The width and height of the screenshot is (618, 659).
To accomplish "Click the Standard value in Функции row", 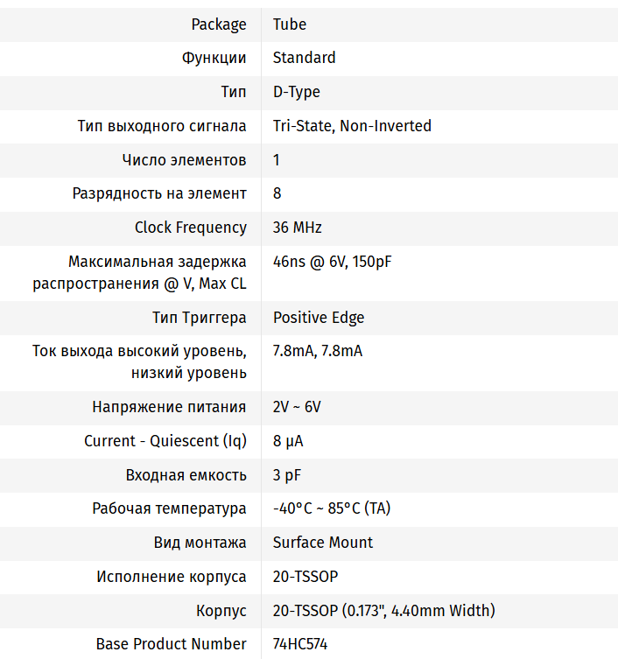I will point(304,58).
